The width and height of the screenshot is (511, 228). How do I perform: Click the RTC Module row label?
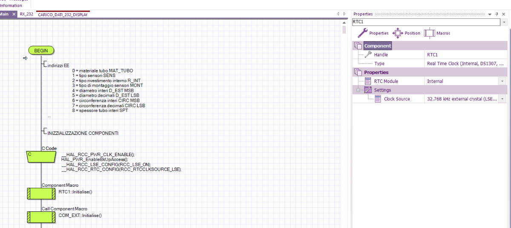386,81
